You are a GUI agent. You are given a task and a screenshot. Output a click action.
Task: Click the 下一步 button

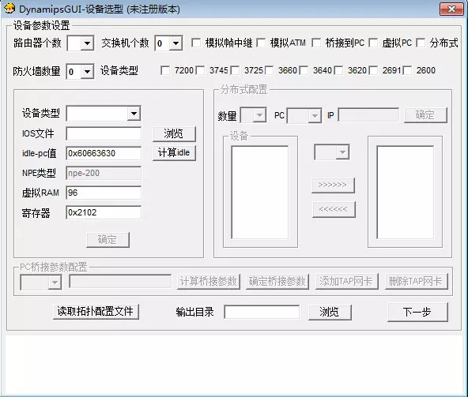pyautogui.click(x=417, y=312)
